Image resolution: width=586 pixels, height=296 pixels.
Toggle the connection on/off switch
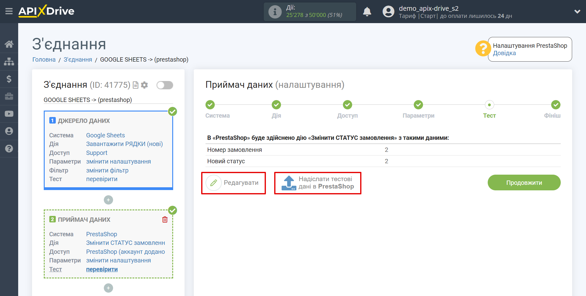pos(165,85)
